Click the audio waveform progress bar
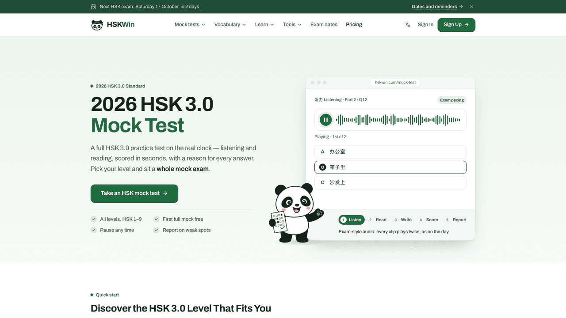 click(398, 120)
